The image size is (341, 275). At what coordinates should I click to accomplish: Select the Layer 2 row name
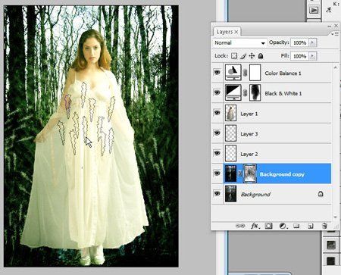tap(249, 154)
